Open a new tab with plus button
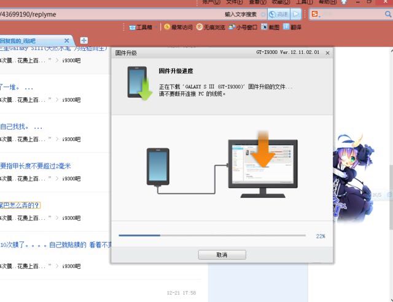 (x=84, y=40)
